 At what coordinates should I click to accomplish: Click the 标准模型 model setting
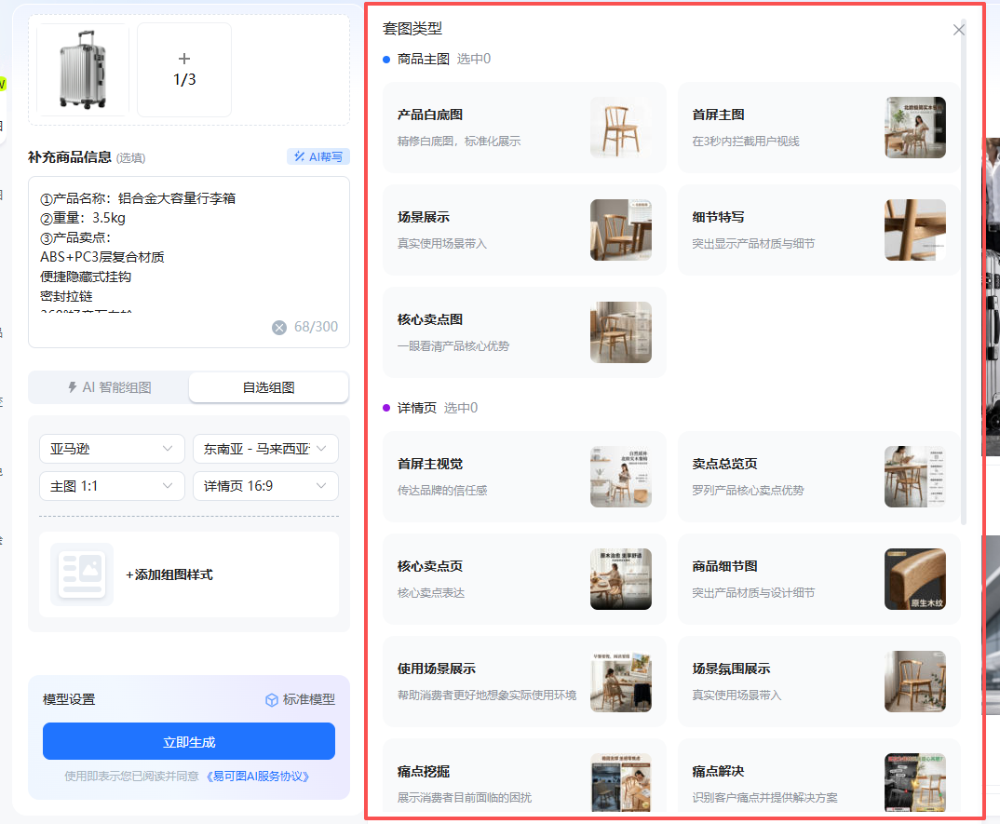tap(300, 699)
